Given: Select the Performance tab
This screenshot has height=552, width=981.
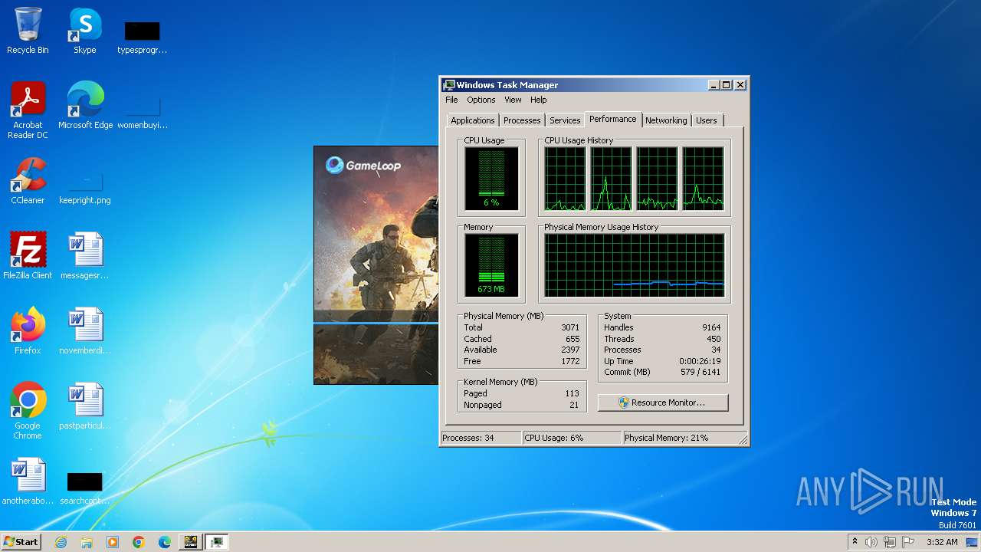Looking at the screenshot, I should click(x=613, y=119).
